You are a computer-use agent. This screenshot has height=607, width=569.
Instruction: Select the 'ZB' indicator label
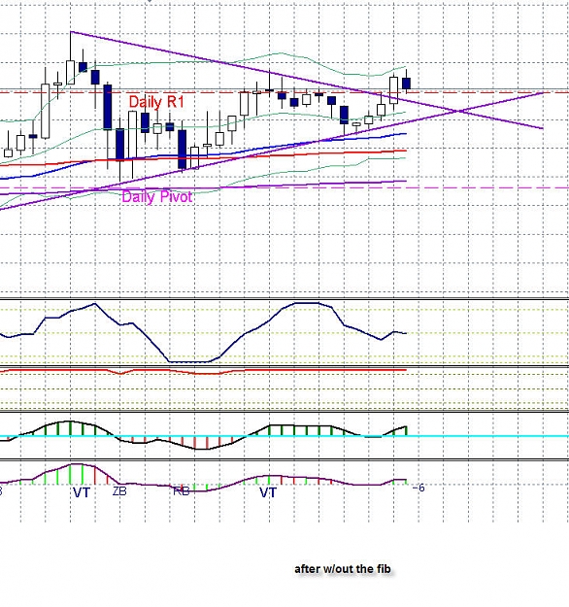[119, 491]
